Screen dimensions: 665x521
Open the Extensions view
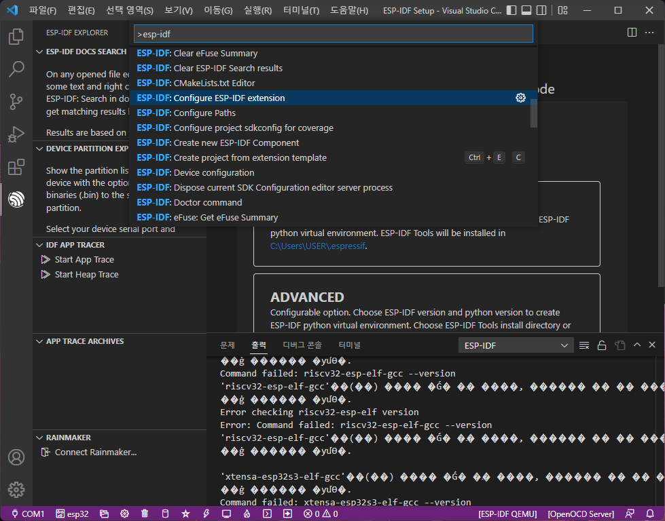[16, 167]
